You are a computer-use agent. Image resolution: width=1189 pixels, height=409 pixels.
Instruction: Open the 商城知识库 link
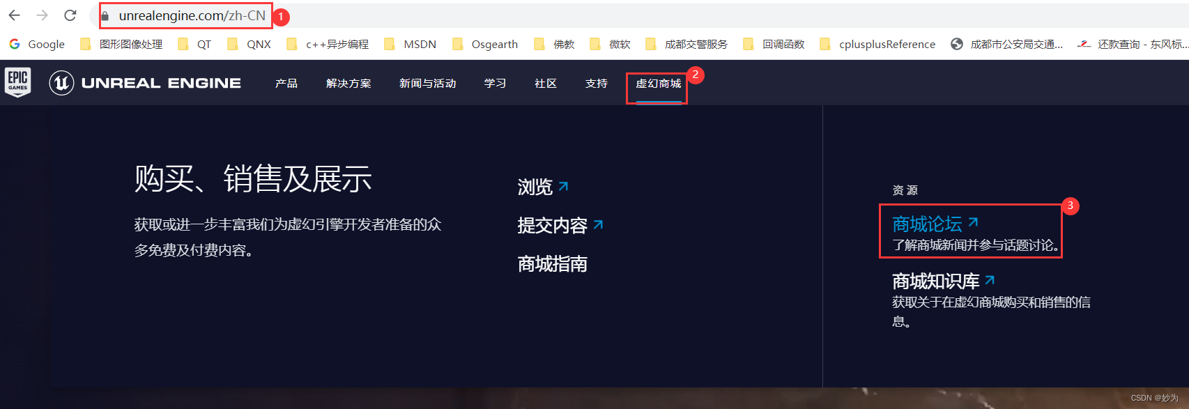[x=944, y=281]
